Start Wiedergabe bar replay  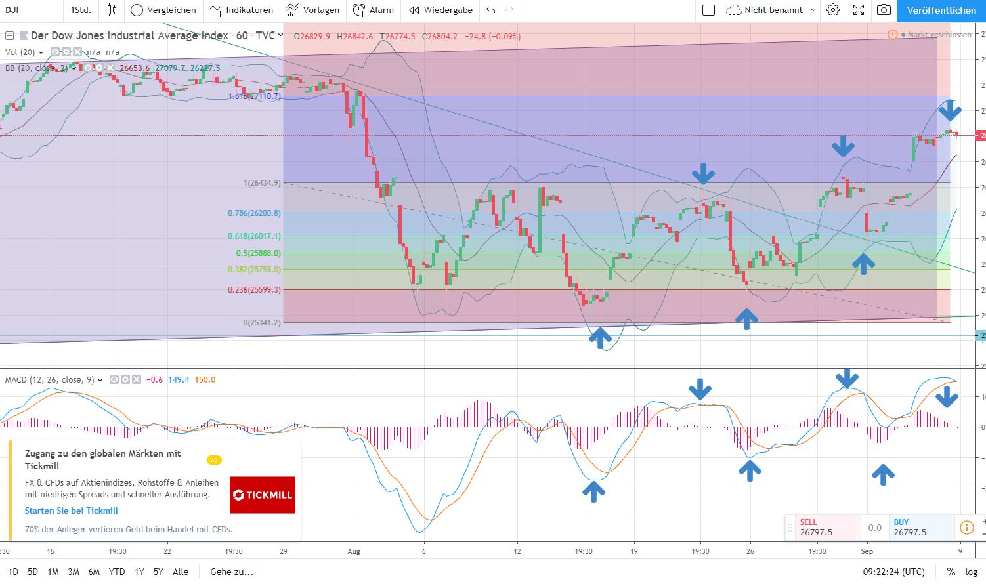click(440, 10)
